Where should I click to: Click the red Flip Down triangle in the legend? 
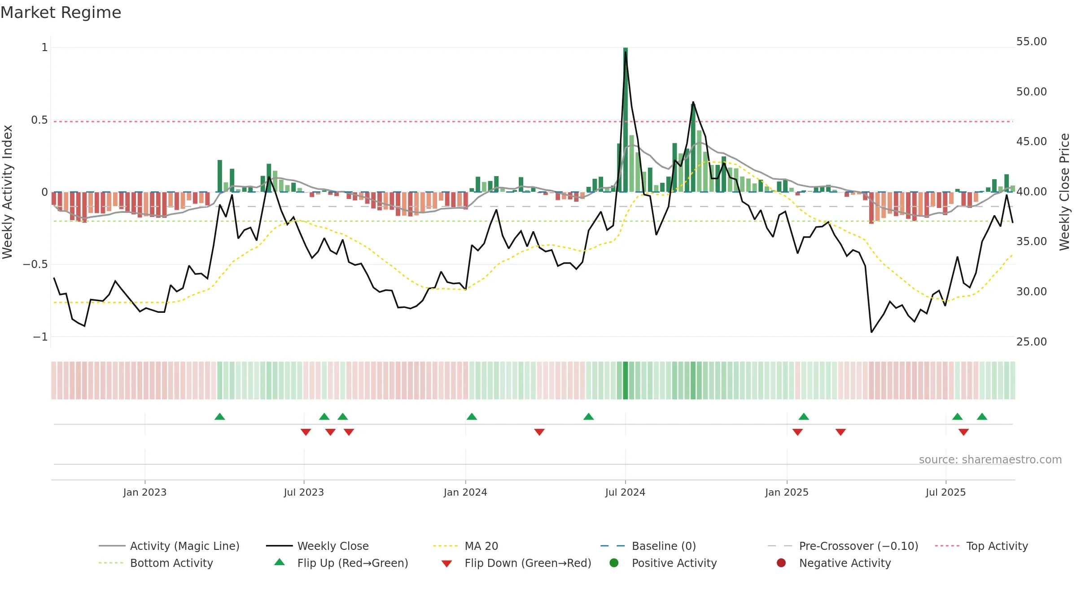[447, 564]
